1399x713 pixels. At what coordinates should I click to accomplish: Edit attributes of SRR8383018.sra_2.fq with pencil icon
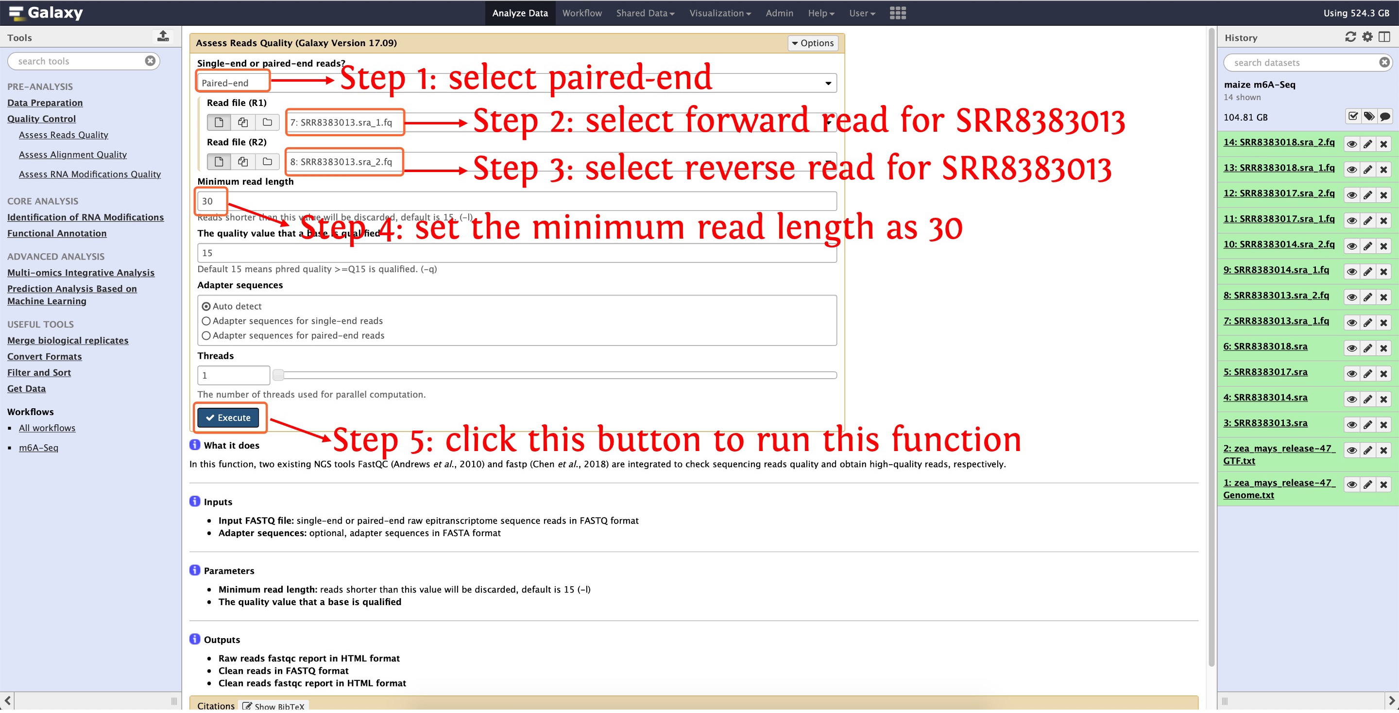(x=1367, y=144)
